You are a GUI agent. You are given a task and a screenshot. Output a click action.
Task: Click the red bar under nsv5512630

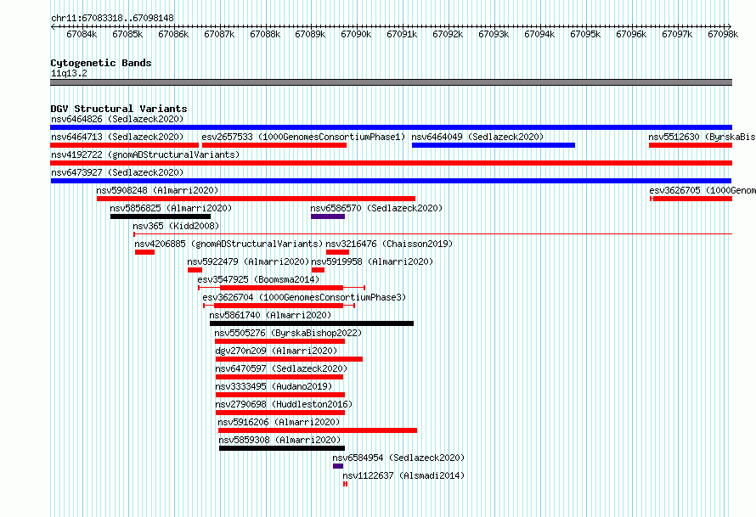691,145
